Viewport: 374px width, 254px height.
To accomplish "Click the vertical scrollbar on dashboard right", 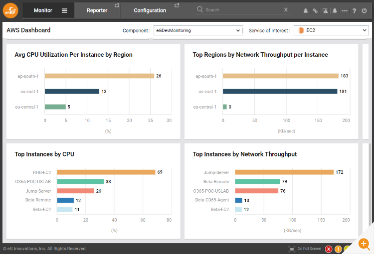I will 370,183.
